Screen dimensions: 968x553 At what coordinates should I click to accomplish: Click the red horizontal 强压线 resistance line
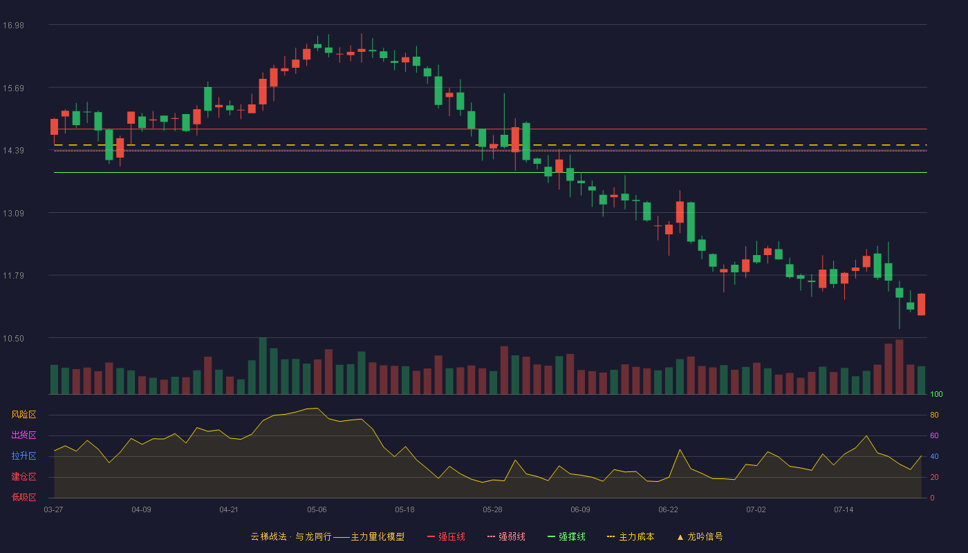490,129
